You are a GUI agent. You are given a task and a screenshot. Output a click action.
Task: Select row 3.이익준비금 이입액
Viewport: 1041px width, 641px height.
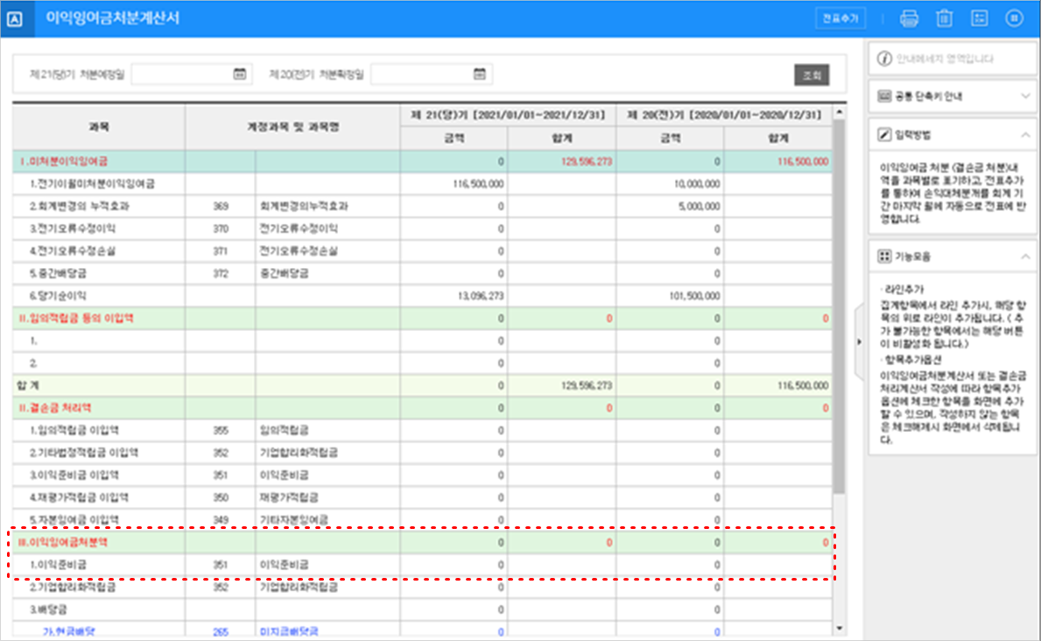point(74,475)
